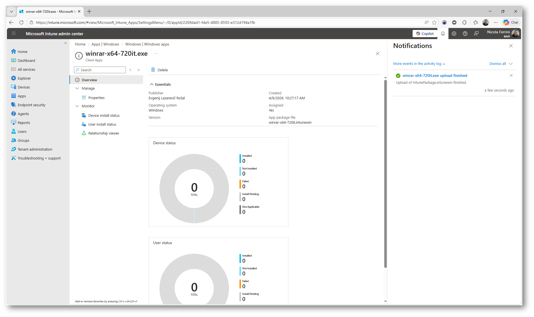Screen dimensions: 534x317
Task: Collapse the Manage tree group
Action: click(77, 88)
